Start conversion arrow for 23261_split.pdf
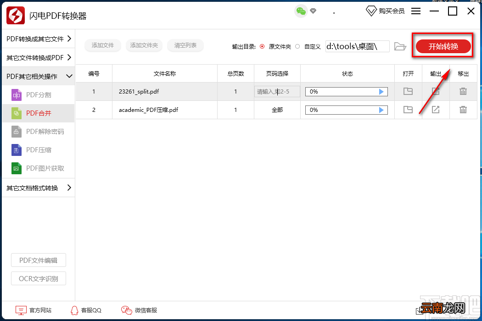 pyautogui.click(x=381, y=92)
